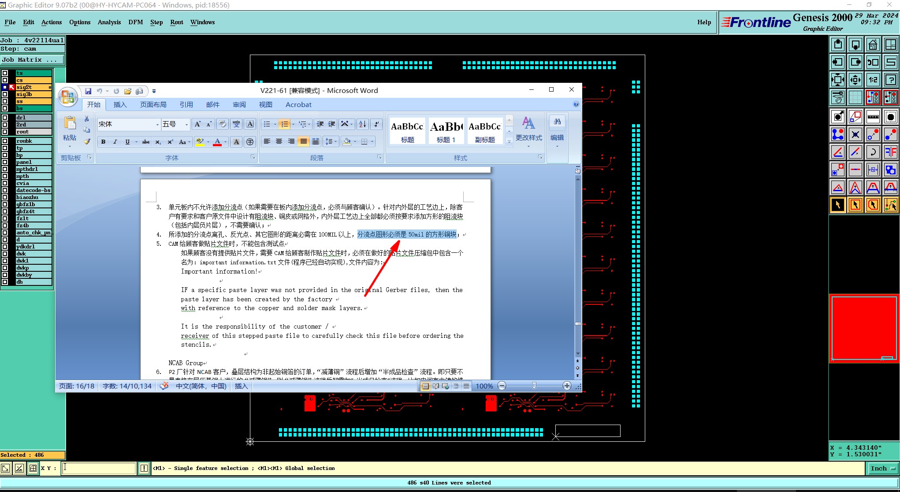Toggle the checkbox for layer dh

pyautogui.click(x=5, y=282)
